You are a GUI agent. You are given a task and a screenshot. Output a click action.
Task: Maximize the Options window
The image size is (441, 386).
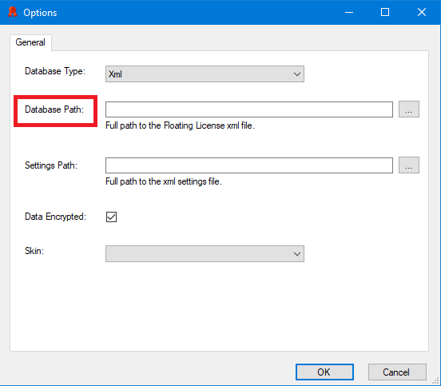pos(385,12)
